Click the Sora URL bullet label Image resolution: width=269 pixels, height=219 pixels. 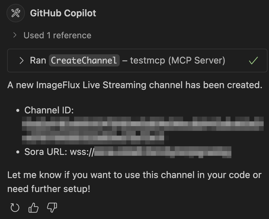pos(46,152)
